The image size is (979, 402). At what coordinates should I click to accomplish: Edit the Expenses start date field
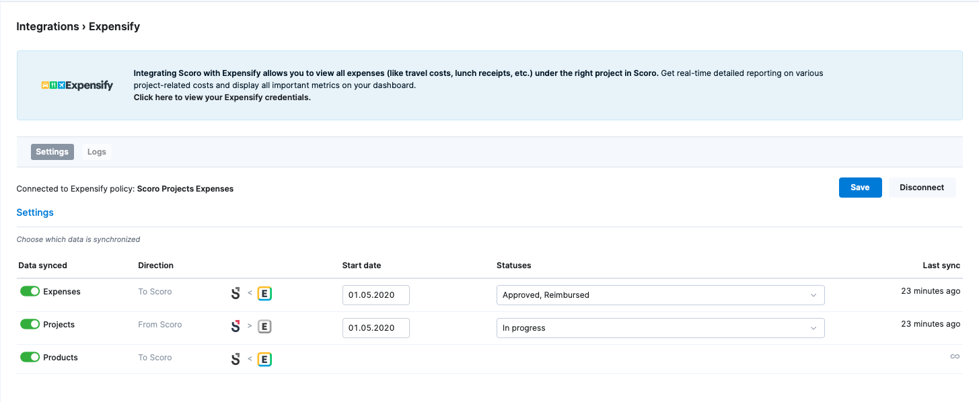coord(376,295)
